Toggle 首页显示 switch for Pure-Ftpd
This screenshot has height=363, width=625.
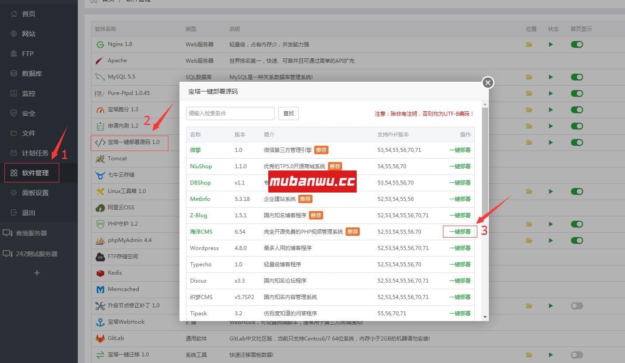point(577,93)
